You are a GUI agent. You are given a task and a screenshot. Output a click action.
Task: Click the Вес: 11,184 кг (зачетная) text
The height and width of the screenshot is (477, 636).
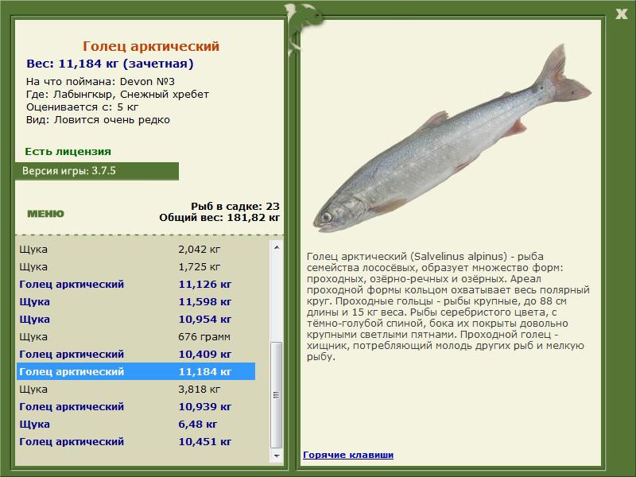click(x=110, y=64)
